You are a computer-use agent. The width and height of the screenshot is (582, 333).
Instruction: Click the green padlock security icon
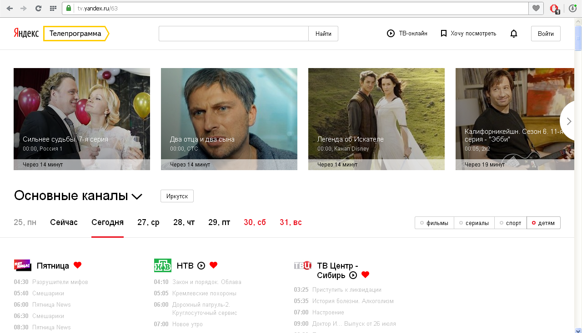(69, 8)
